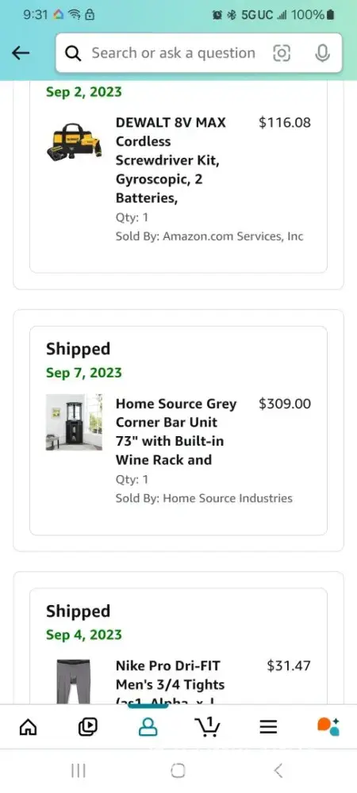Open the hamburger menu icon
Viewport: 357px width, 793px height.
pos(268,726)
